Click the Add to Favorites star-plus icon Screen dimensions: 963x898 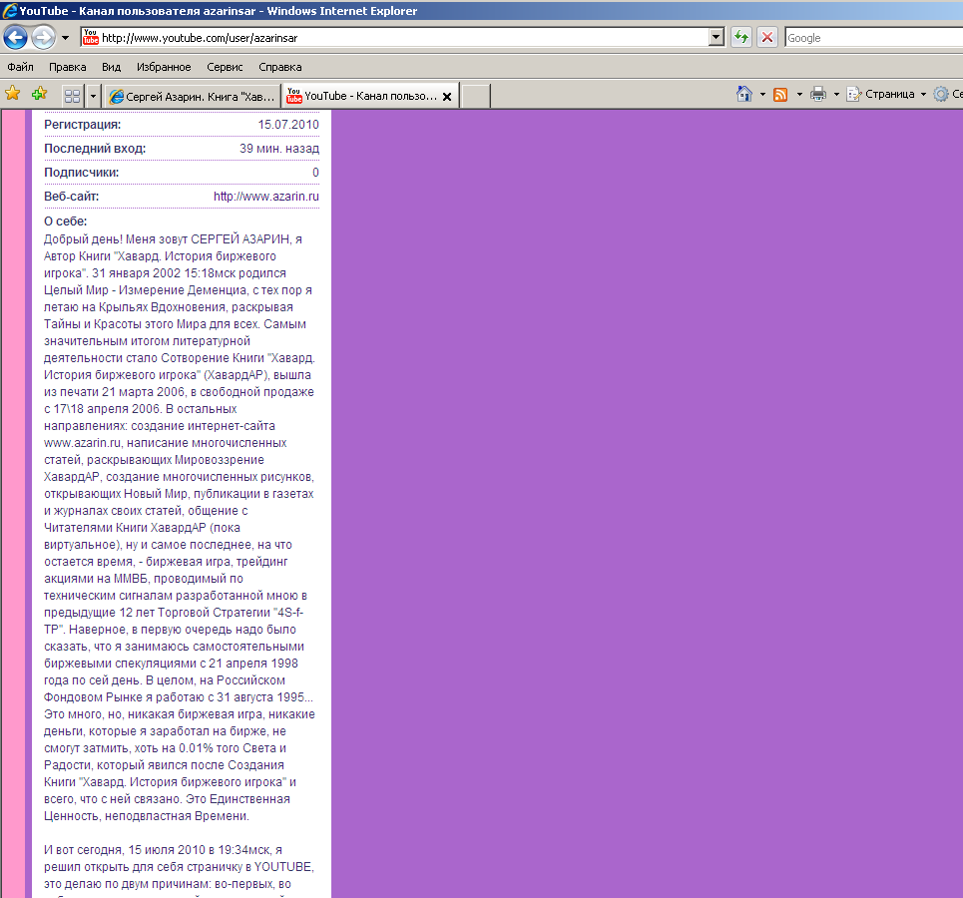[x=40, y=94]
